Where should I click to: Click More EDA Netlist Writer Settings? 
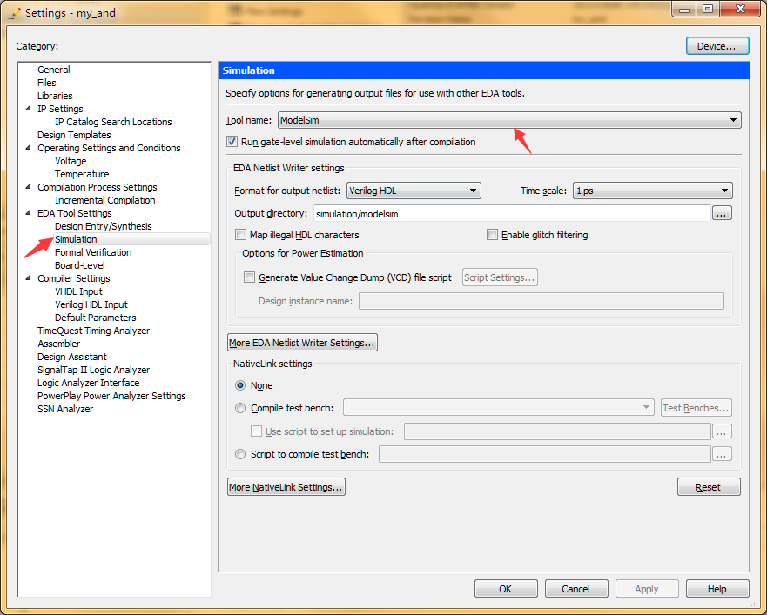[x=301, y=342]
